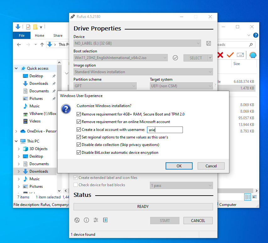Click OK in Windows User Experience dialog

tap(179, 166)
